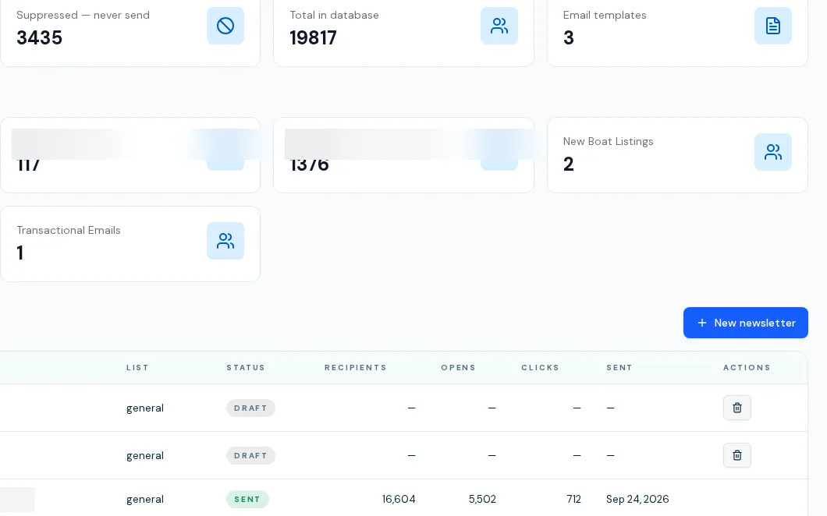Create a new newsletter
The image size is (827, 516).
(745, 323)
